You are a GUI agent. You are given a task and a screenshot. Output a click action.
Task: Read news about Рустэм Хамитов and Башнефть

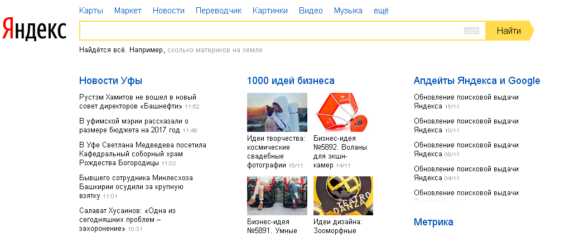coord(138,102)
